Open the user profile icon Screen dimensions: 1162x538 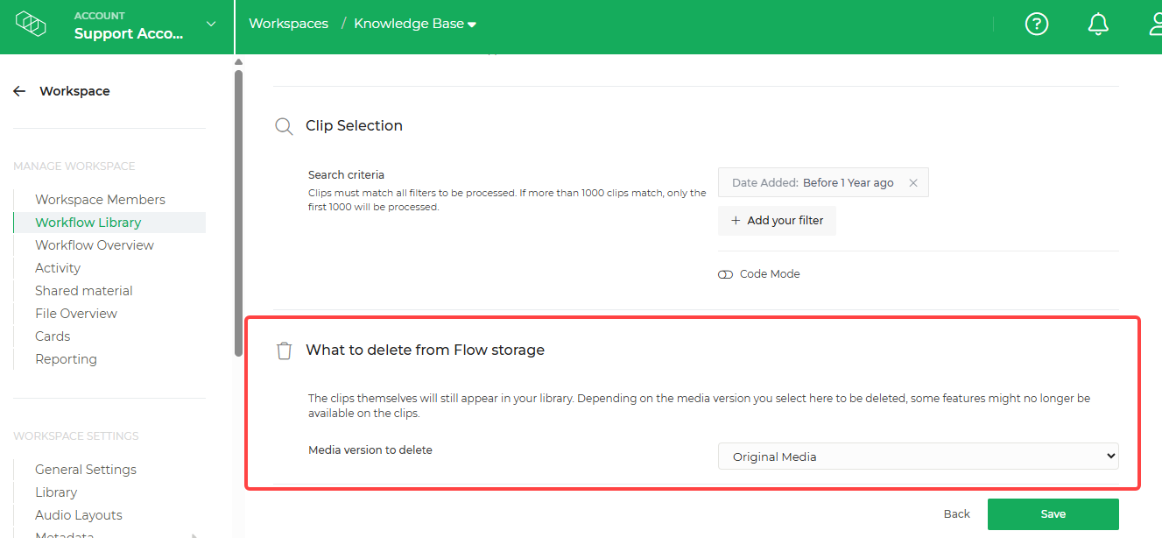pyautogui.click(x=1156, y=25)
